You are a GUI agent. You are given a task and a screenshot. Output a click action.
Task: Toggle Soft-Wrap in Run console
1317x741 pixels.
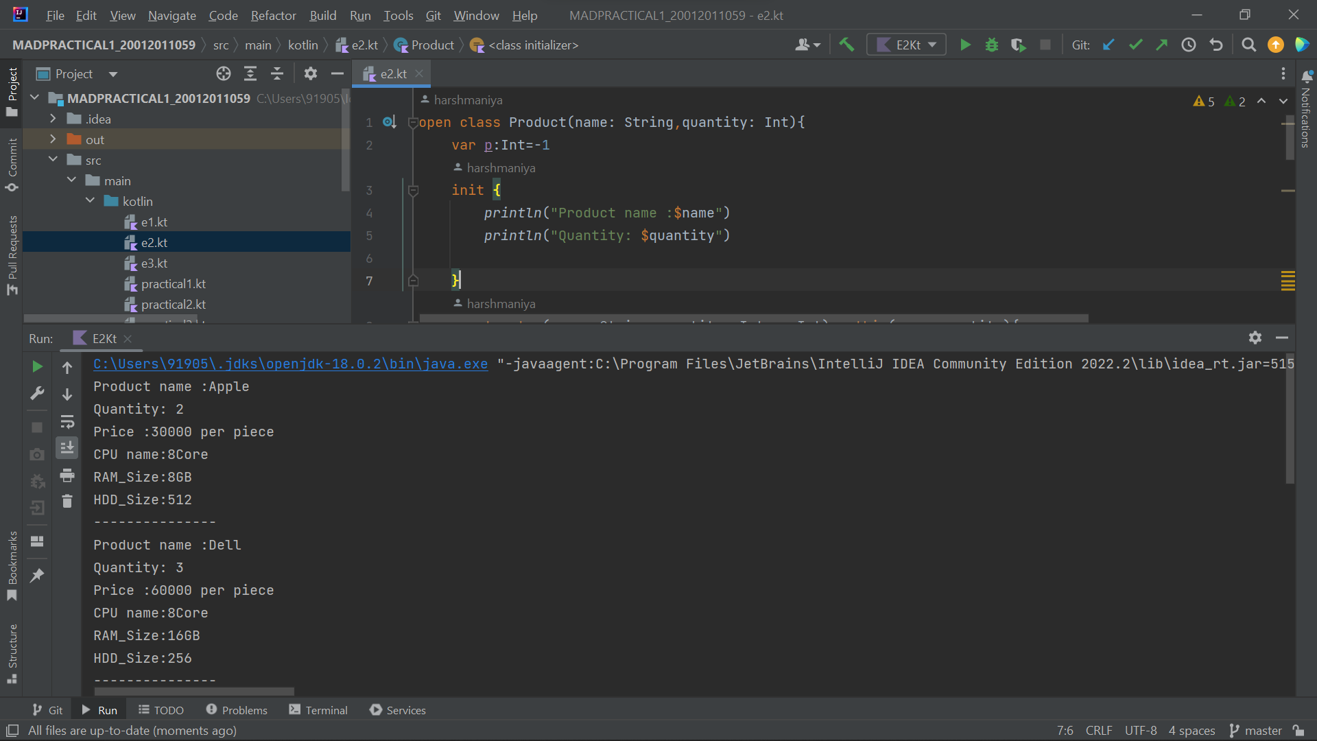[67, 421]
